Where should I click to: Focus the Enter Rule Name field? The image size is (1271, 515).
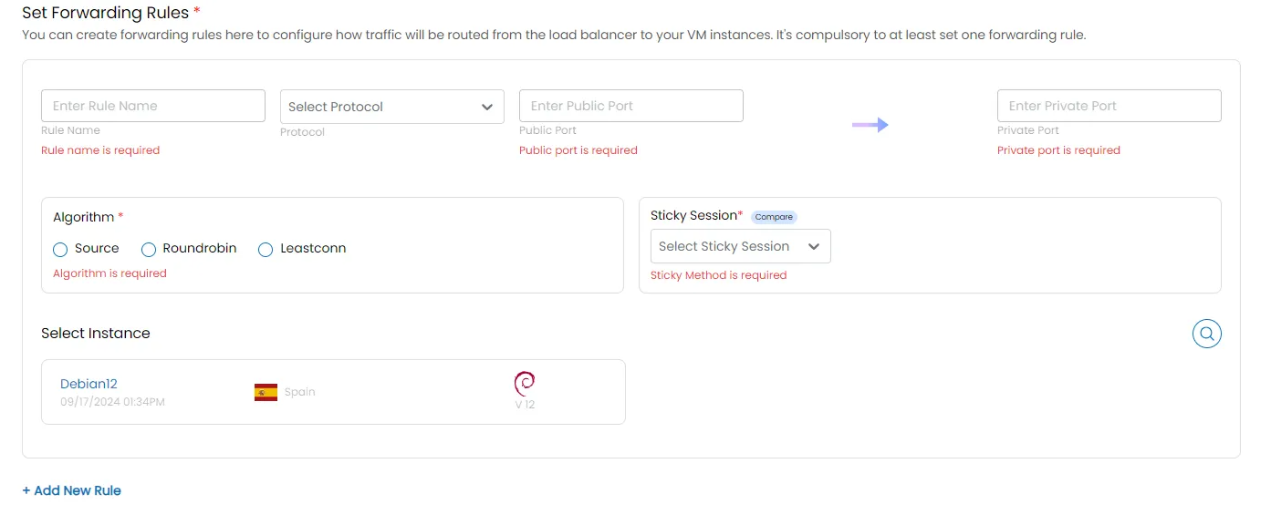[x=153, y=106]
